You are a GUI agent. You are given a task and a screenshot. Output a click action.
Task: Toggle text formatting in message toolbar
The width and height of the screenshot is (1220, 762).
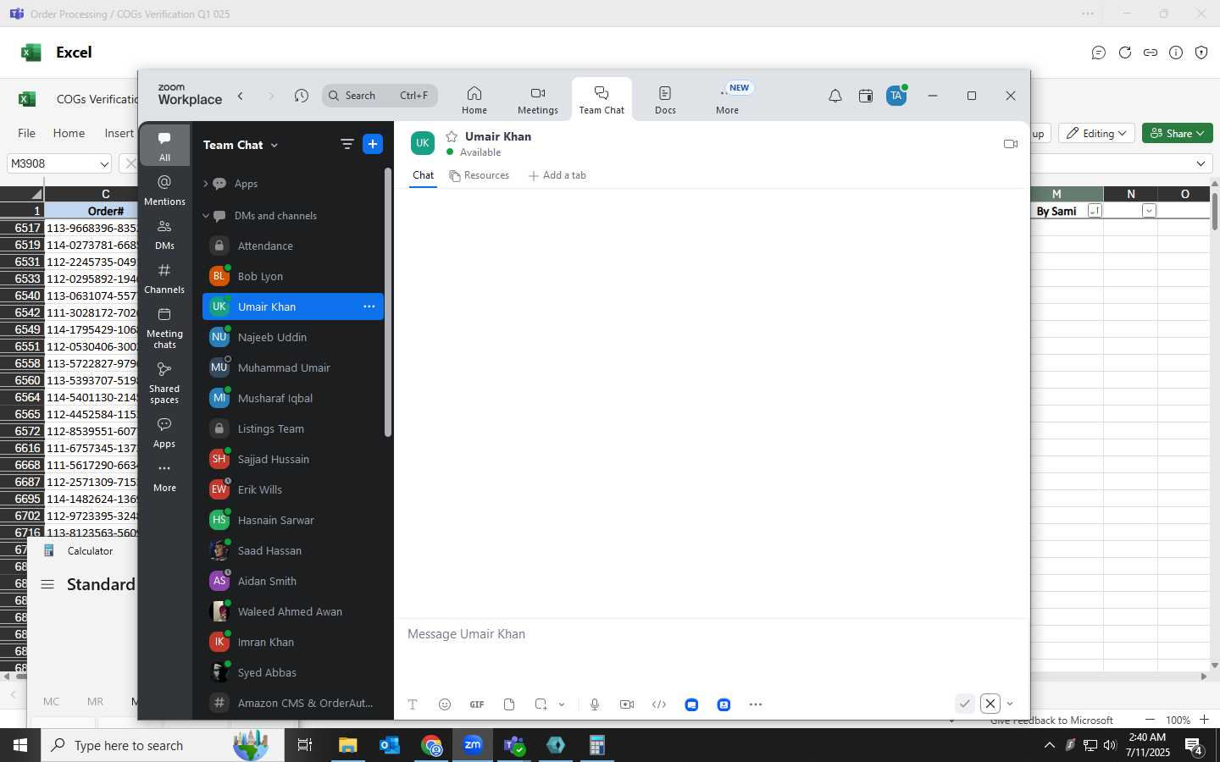point(413,704)
